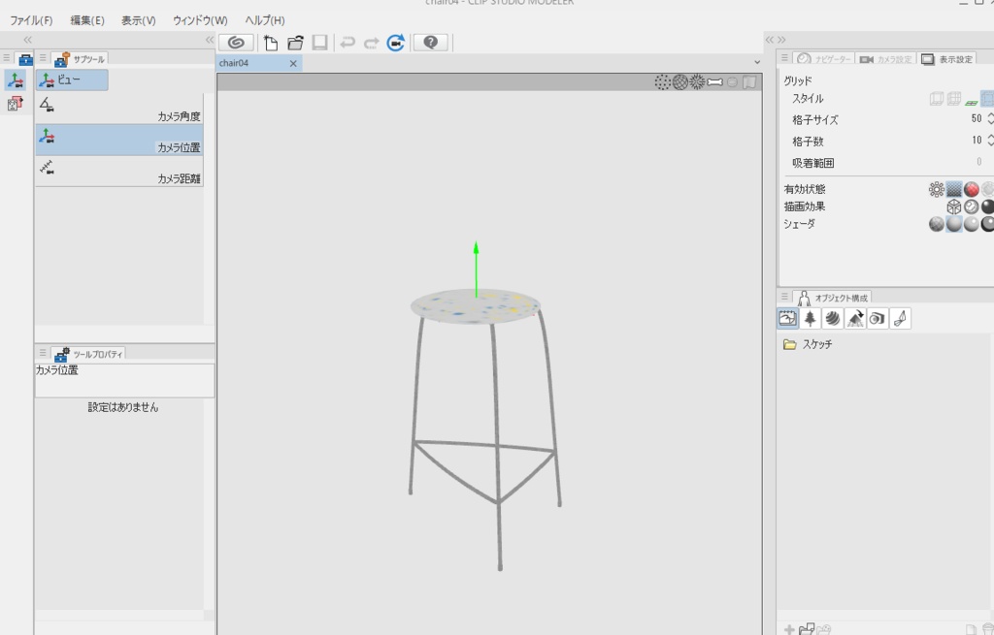Toggle the red sphere in 有効状態 row
Screen dimensions: 994x635
tap(970, 188)
